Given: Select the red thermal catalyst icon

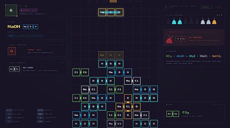Looking at the screenshot, I should pyautogui.click(x=12, y=51).
